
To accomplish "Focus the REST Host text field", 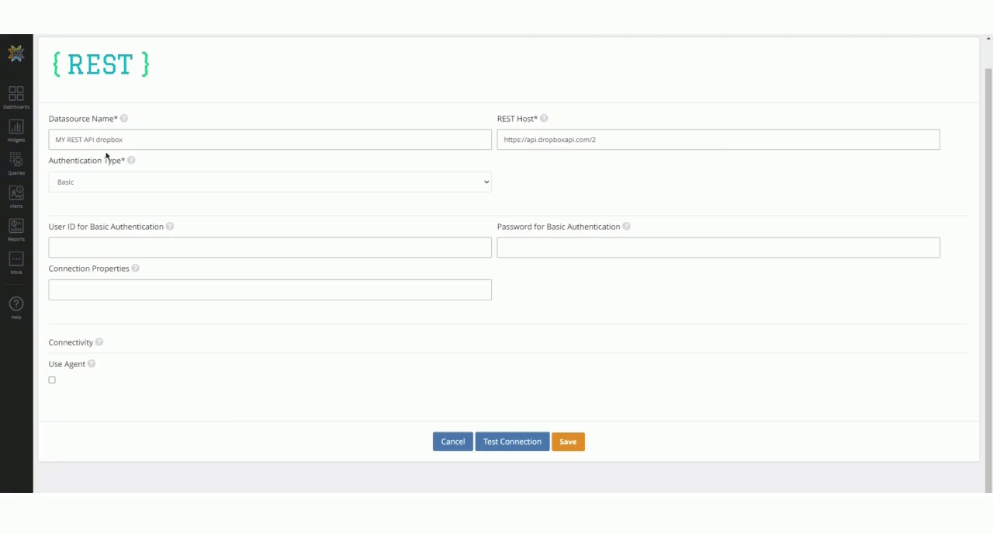I will coord(718,140).
